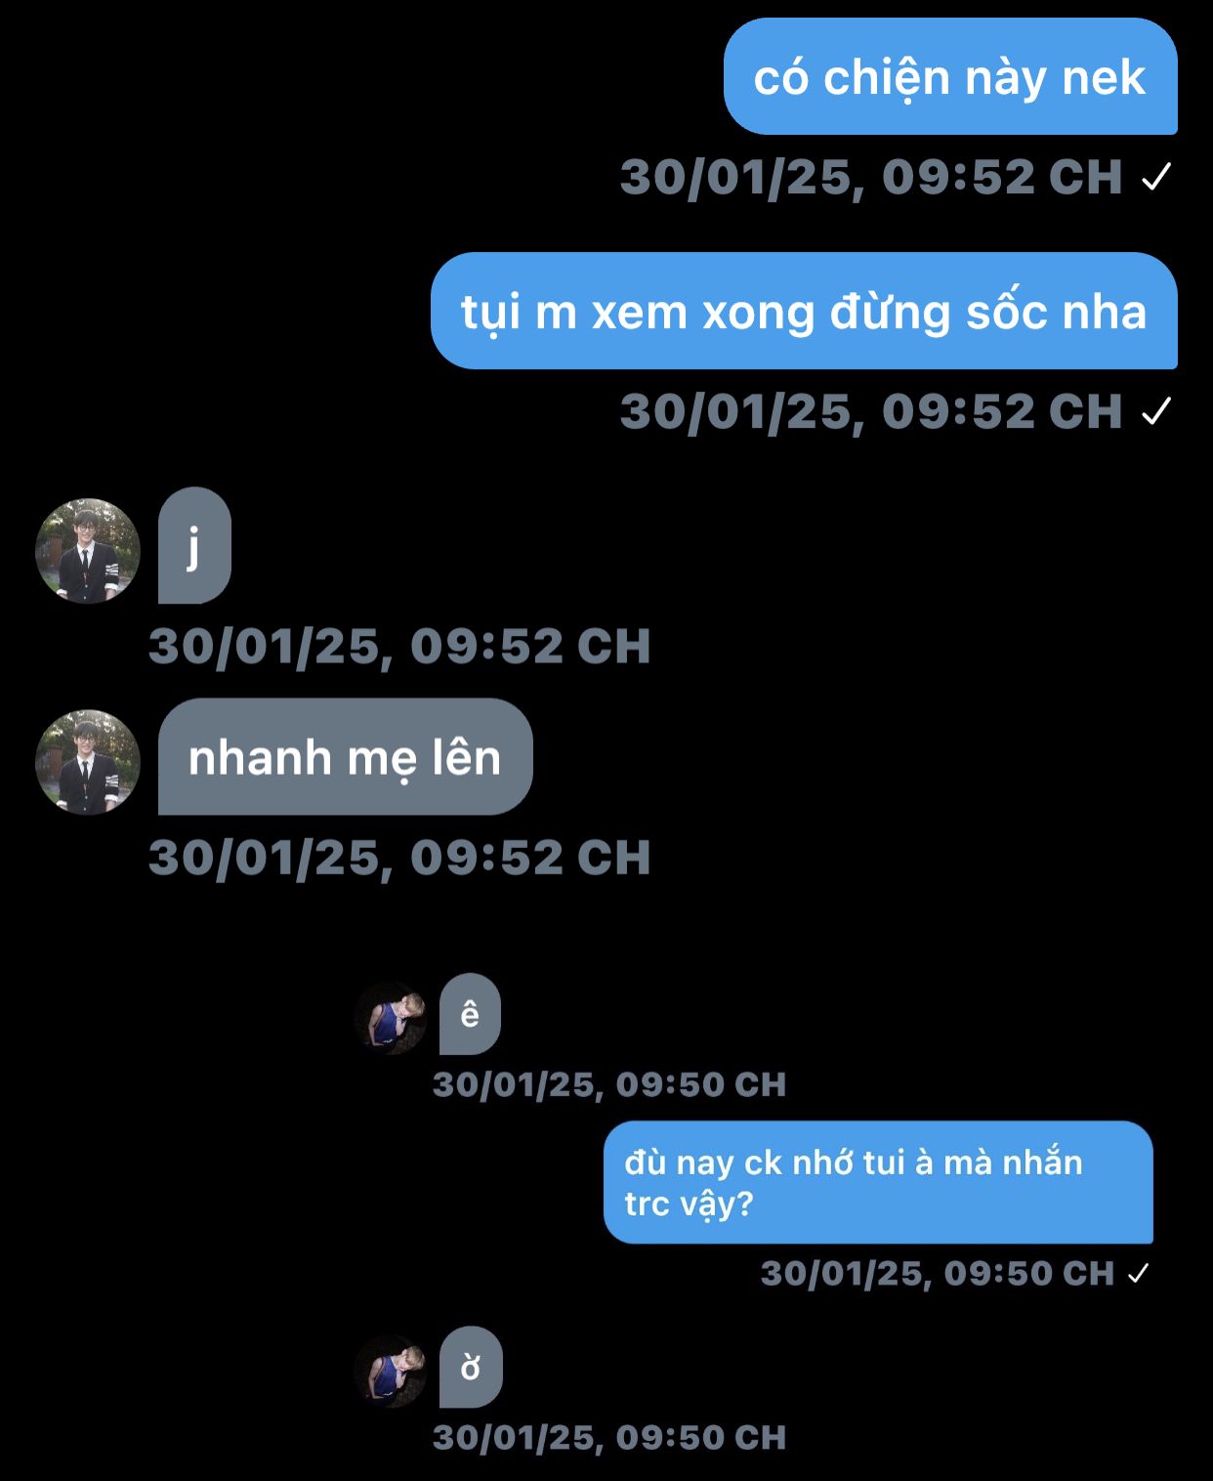Select the "có chiện này nek" message bubble
Viewport: 1213px width, 1481px height.
click(950, 76)
